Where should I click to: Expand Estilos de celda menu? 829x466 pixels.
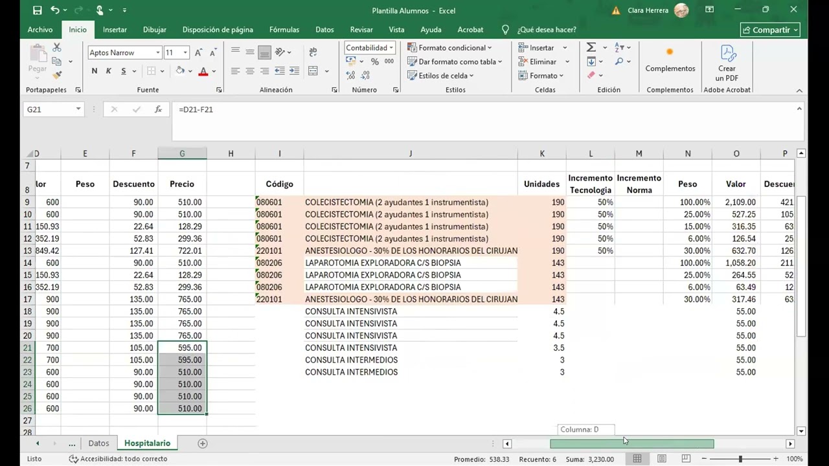point(441,76)
